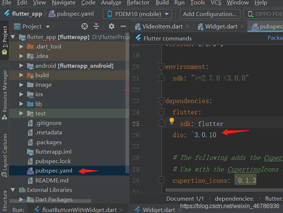This screenshot has height=213, width=283.
Task: Select .packages file in project tree
Action: tap(49, 142)
